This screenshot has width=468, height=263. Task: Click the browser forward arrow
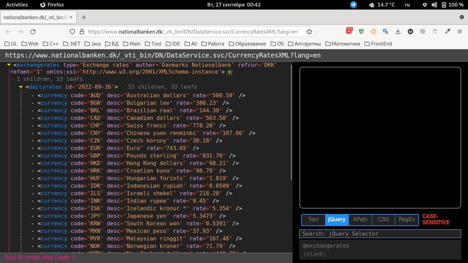[20, 32]
